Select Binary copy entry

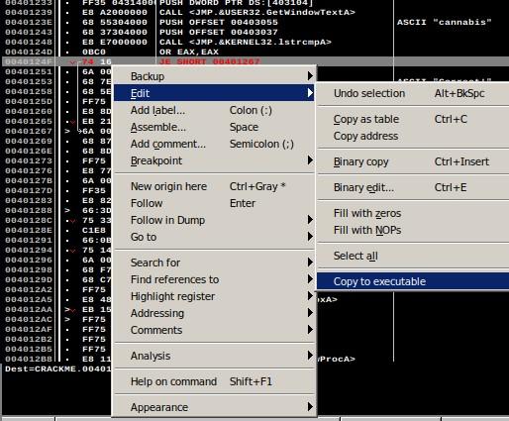(413, 161)
